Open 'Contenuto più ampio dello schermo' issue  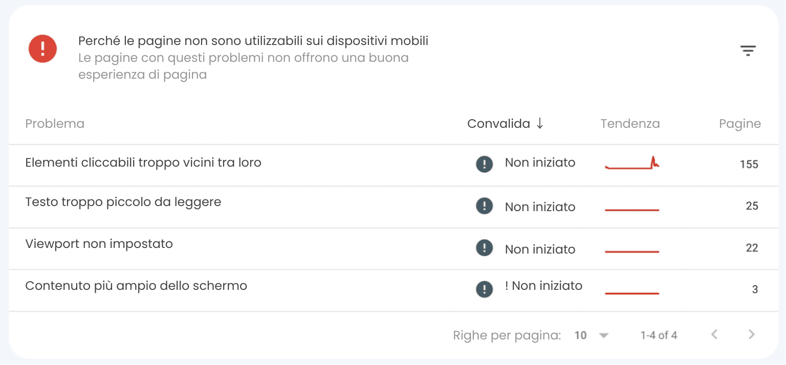point(136,286)
